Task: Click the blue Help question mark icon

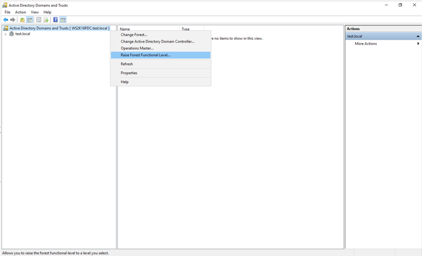Action: pyautogui.click(x=55, y=20)
